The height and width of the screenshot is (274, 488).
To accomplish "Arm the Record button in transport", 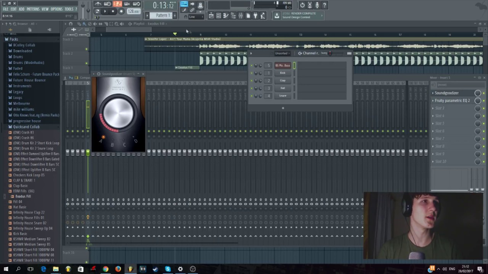I will coord(121,11).
